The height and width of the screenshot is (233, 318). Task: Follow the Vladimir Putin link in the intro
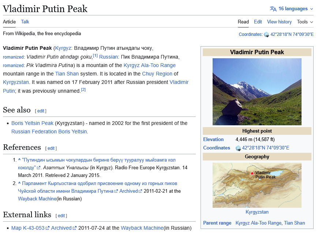(x=179, y=82)
